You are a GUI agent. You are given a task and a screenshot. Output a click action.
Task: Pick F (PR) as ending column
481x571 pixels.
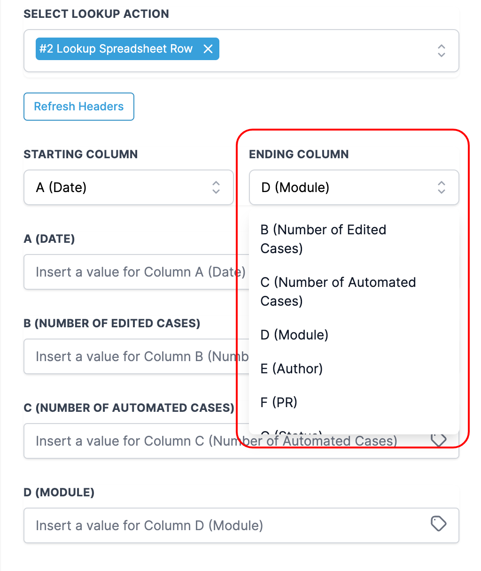[x=279, y=402]
